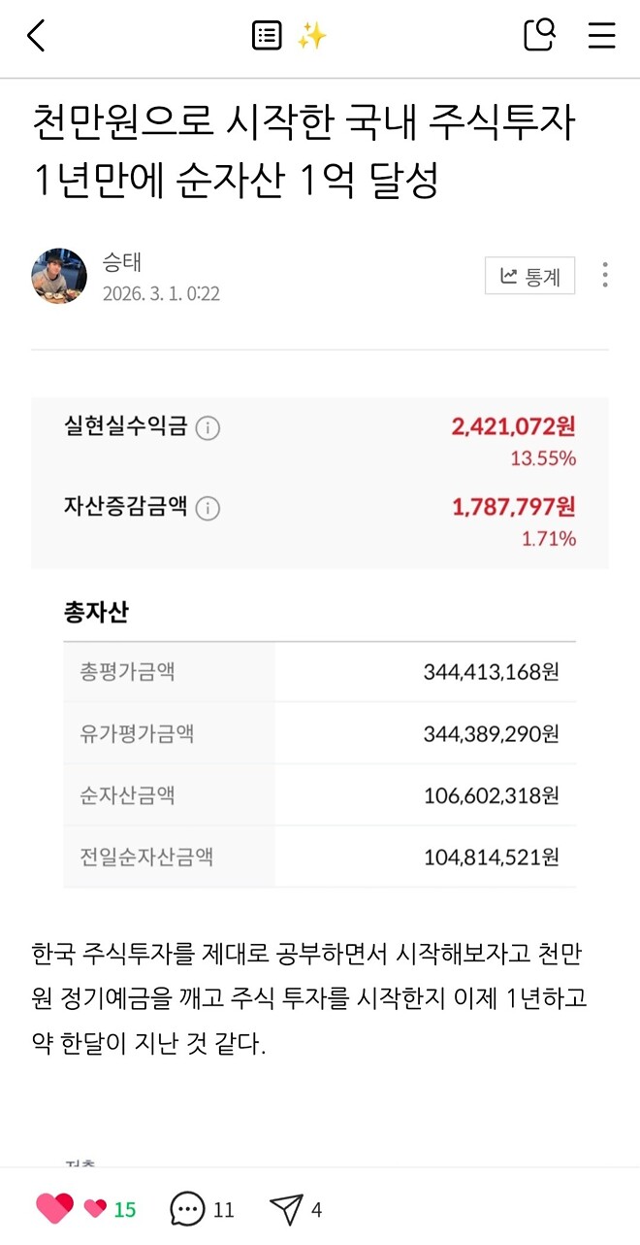Open the three-dot options menu
Viewport: 640px width, 1245px height.
coord(605,276)
